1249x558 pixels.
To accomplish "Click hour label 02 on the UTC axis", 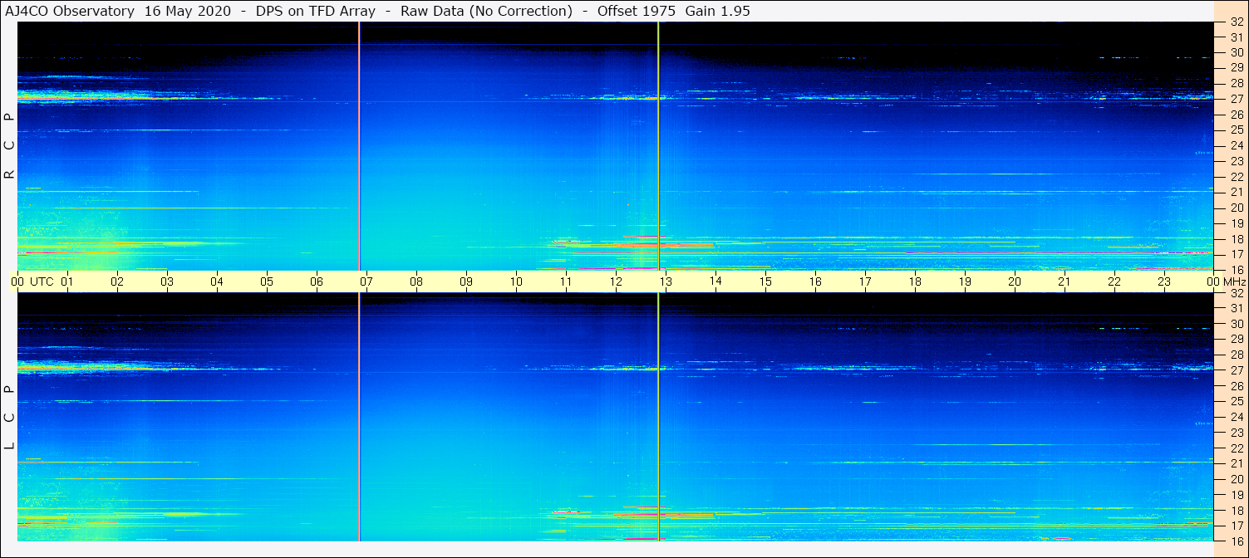I will (117, 281).
